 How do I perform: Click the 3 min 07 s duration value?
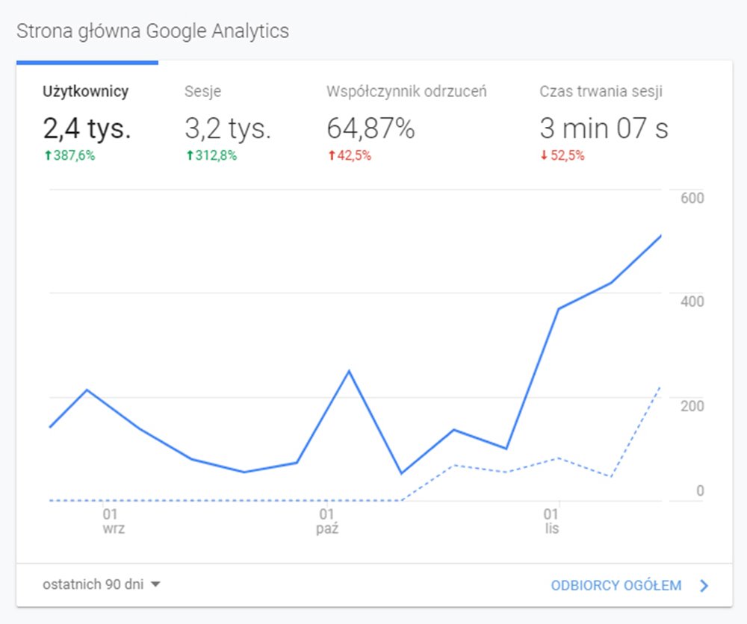604,129
